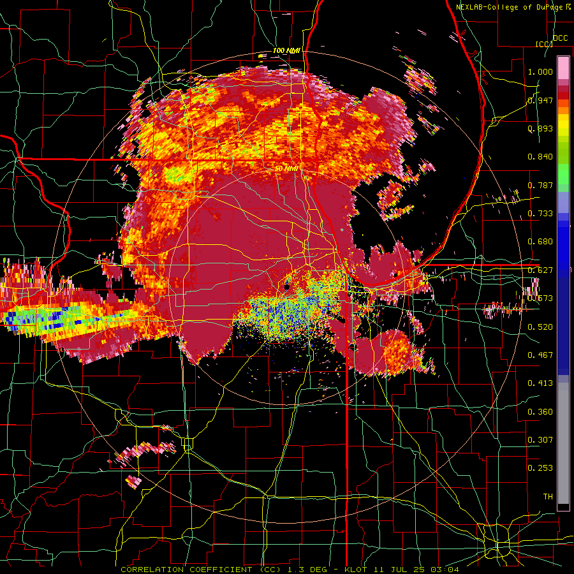Pick the large gray color bar segment
Screen dimensions: 574x574
pyautogui.click(x=563, y=443)
